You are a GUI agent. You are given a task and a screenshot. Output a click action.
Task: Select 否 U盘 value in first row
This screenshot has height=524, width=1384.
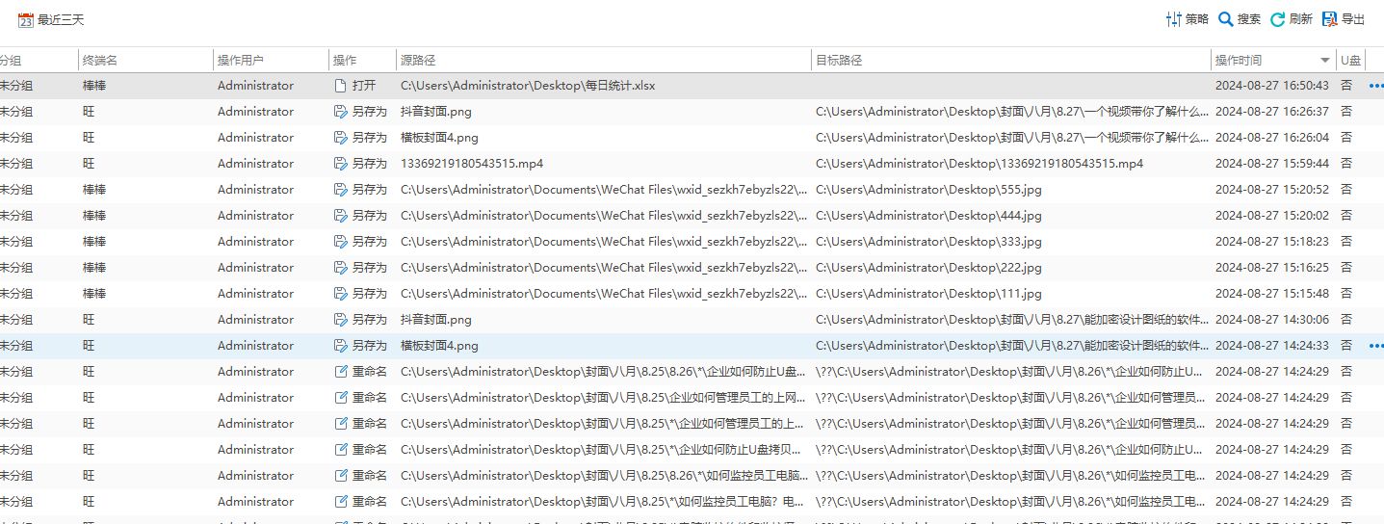click(1346, 86)
